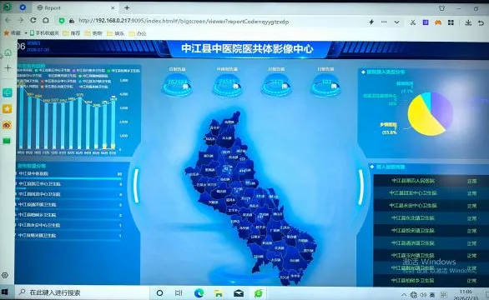This screenshot has height=300, width=489.
Task: Click the lightning speed-mode icon
Action: (371, 22)
